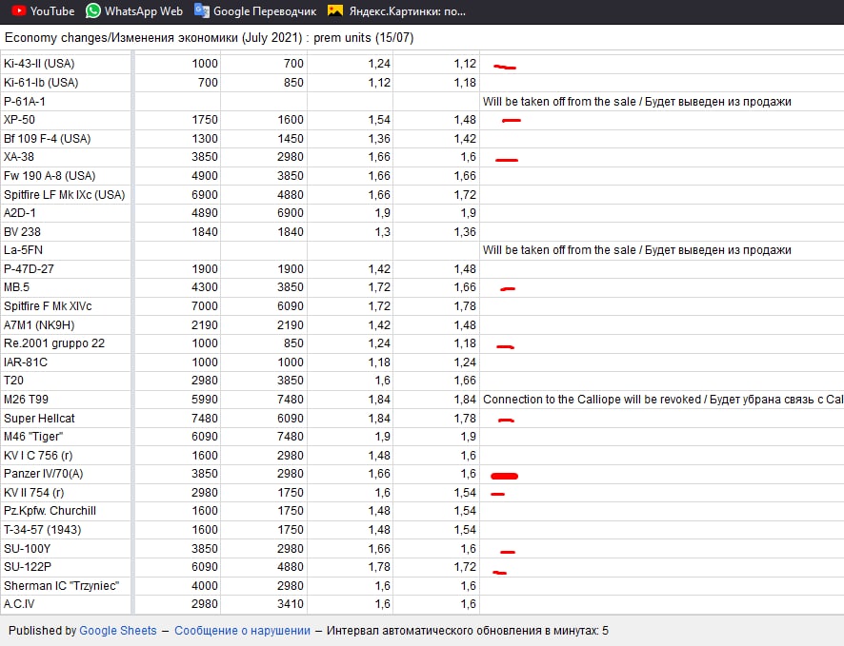Viewport: 844px width, 646px height.
Task: Open the Google Переводчик bookmark icon
Action: click(202, 10)
